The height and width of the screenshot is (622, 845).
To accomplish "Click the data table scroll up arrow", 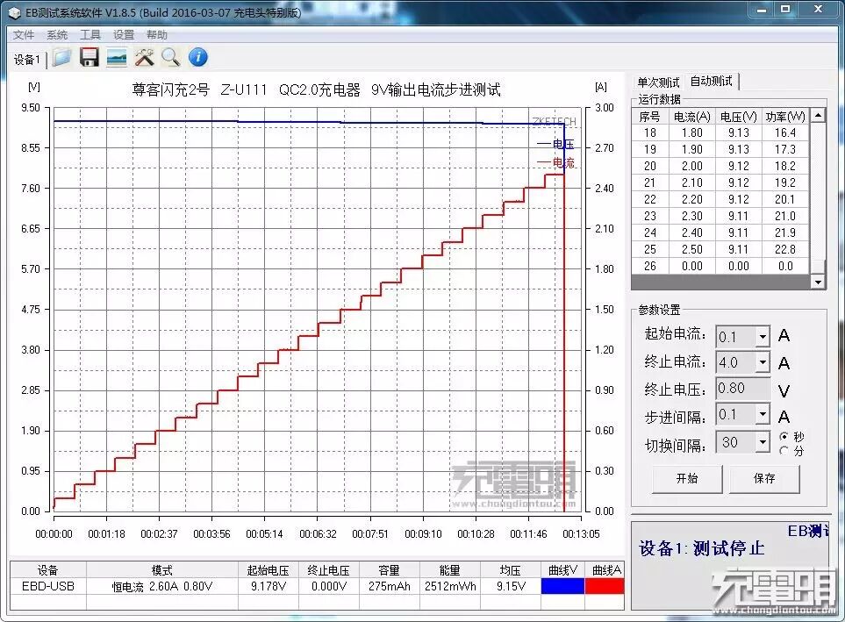I will tap(818, 115).
